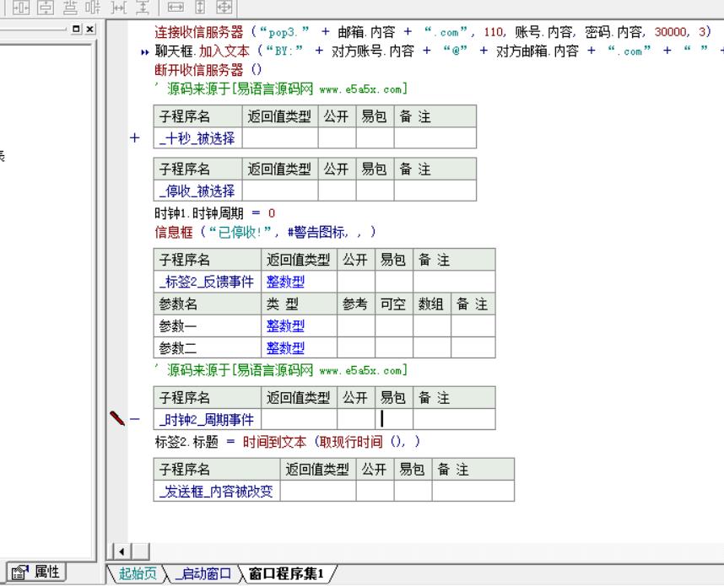This screenshot has height=586, width=724.
Task: Click the 可空 cell for 参数一 row
Action: pyautogui.click(x=393, y=325)
